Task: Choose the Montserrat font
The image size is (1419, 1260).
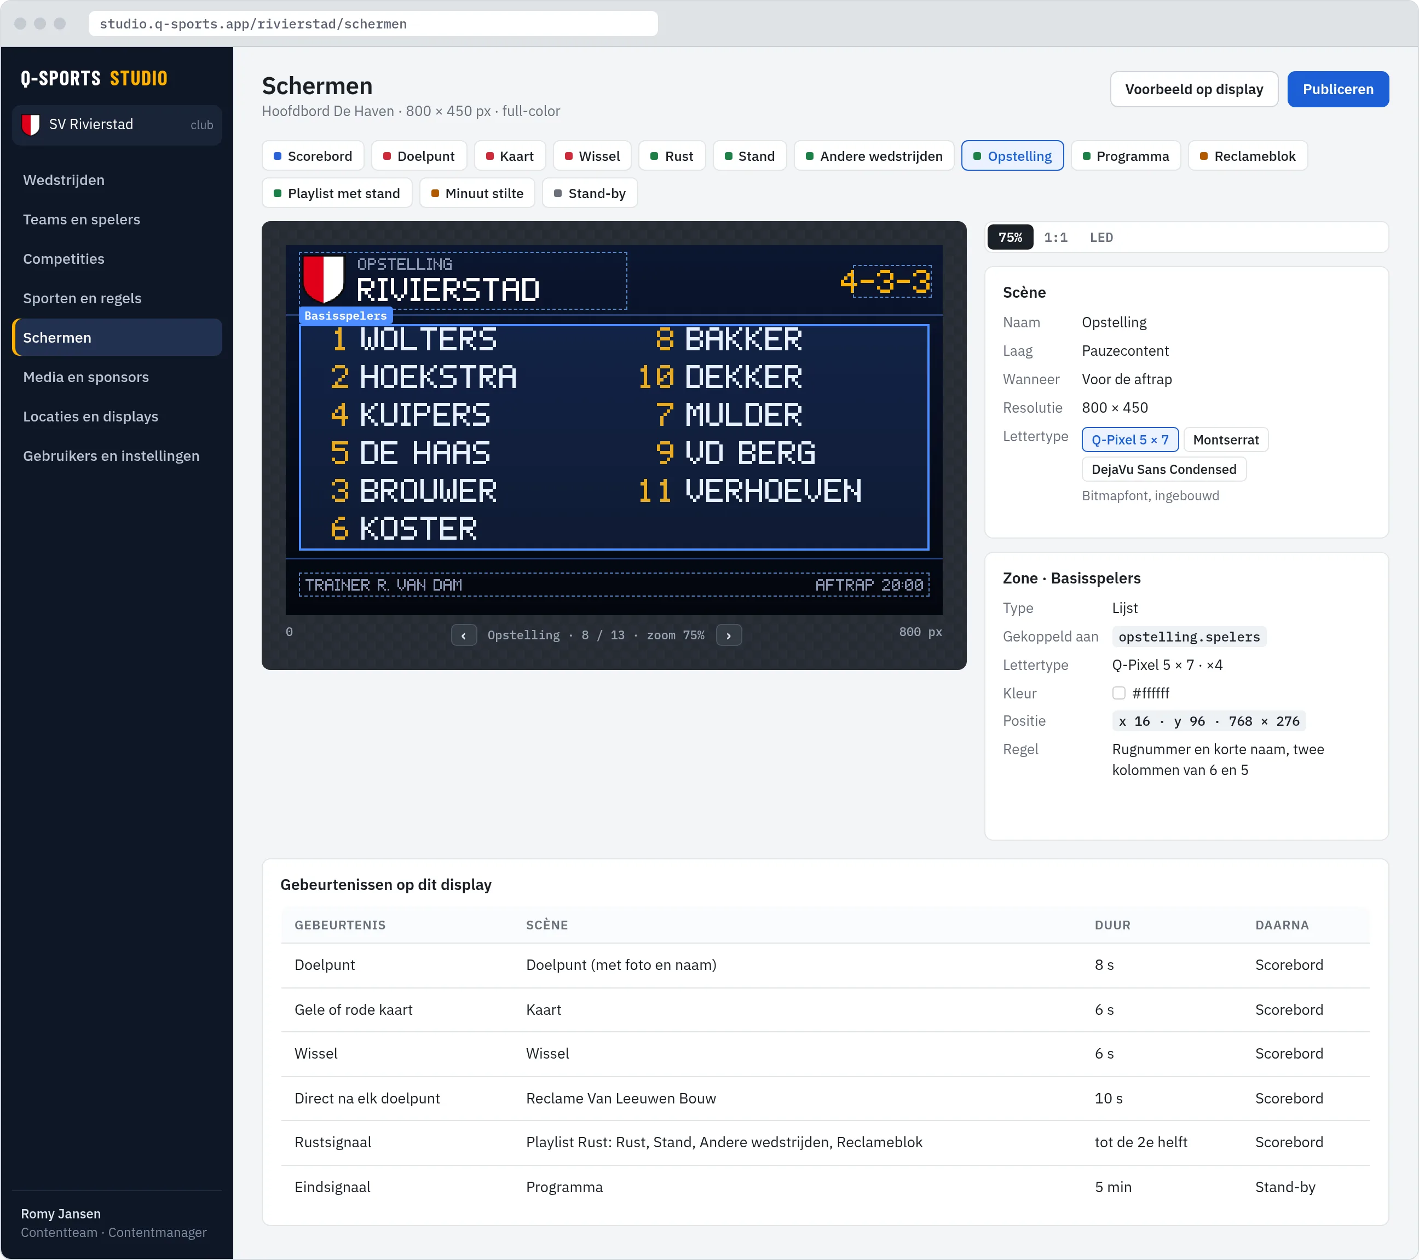Action: (x=1225, y=440)
